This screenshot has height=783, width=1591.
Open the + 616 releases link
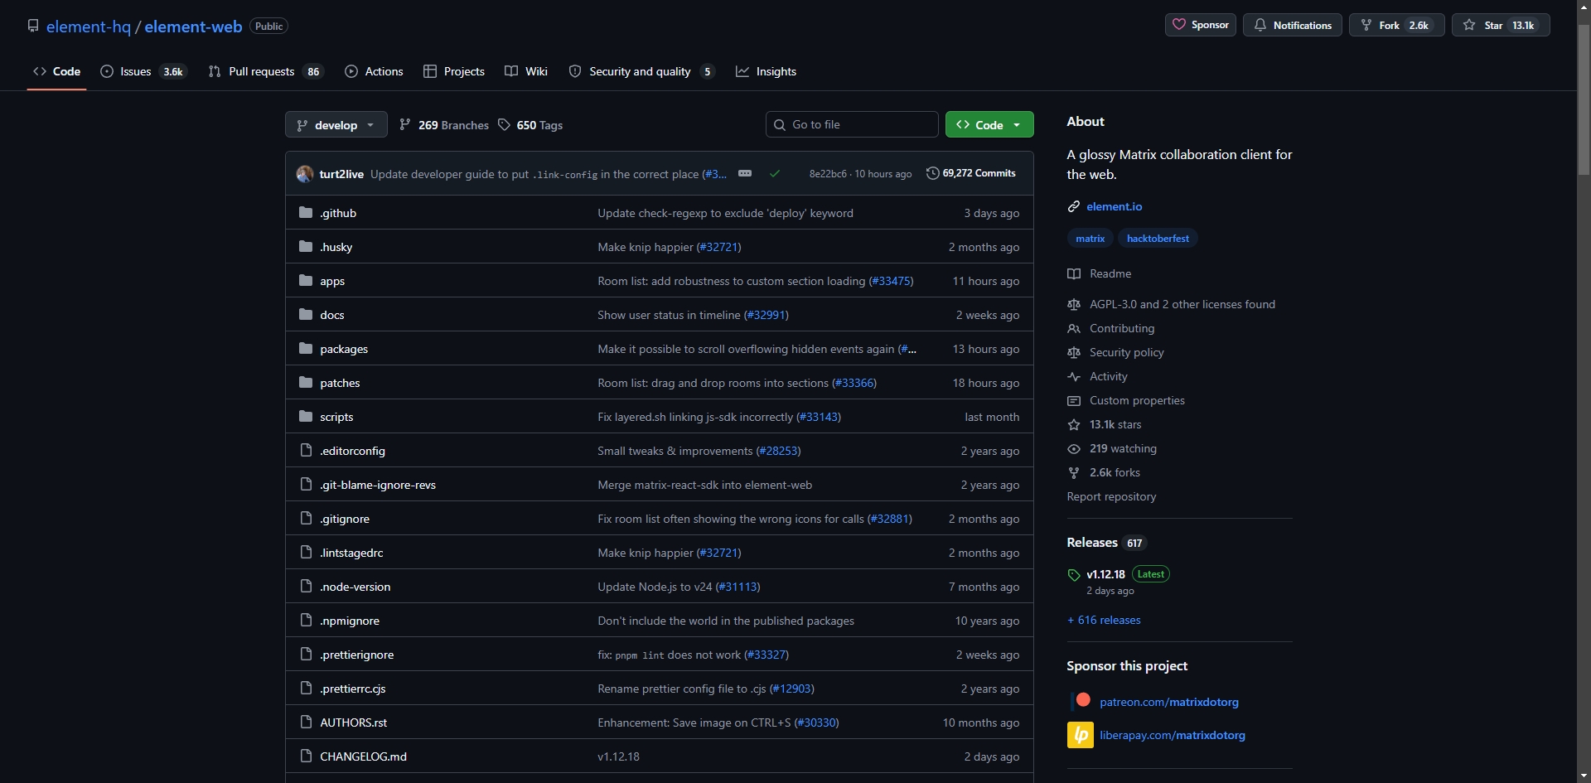click(1104, 620)
